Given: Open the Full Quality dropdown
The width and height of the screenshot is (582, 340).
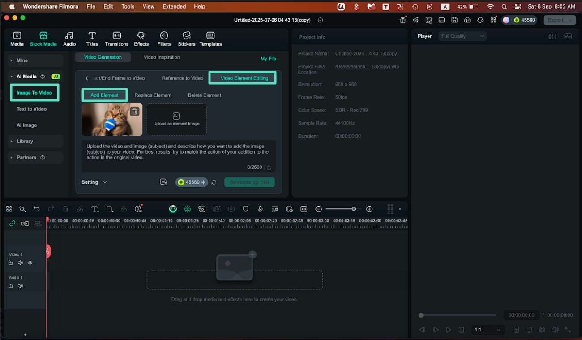Looking at the screenshot, I should pyautogui.click(x=462, y=36).
